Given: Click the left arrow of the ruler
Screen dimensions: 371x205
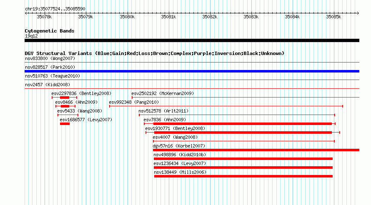Looking at the screenshot, I should [26, 13].
